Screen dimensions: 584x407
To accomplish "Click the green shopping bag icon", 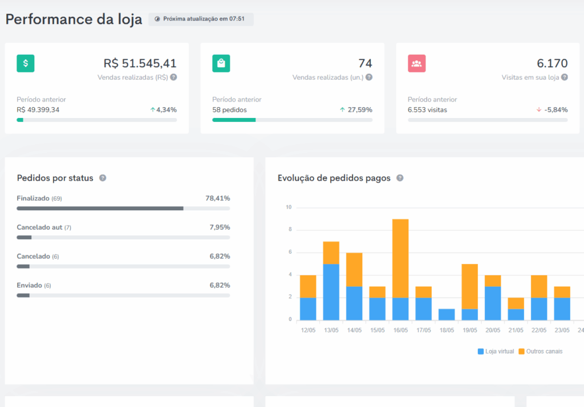I will (x=221, y=63).
